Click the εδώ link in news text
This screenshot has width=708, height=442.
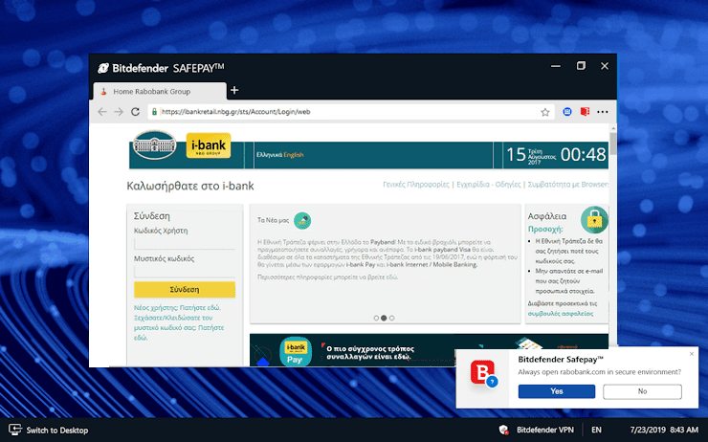(392, 277)
